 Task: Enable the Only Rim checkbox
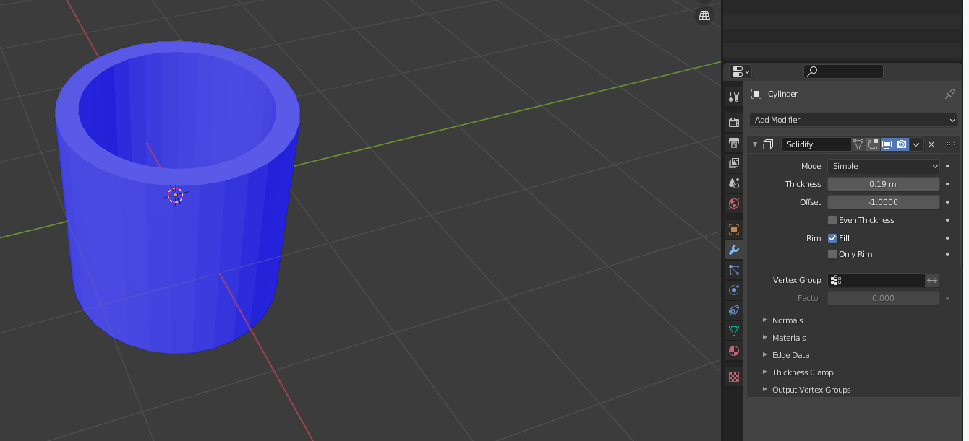pos(832,254)
